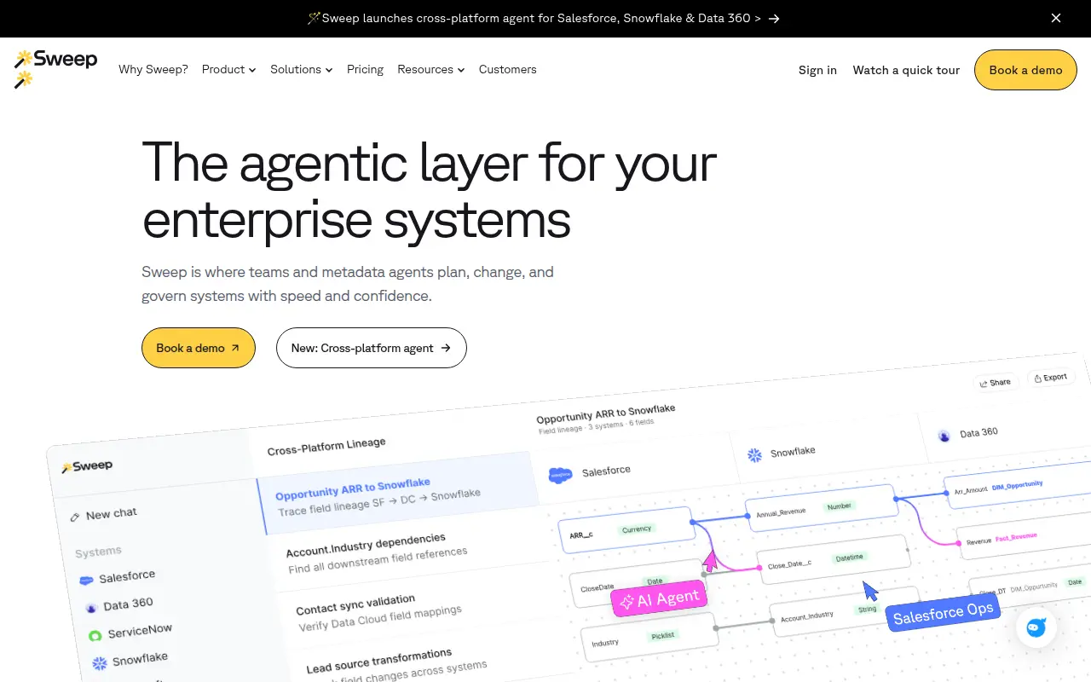The width and height of the screenshot is (1091, 682).
Task: Open the cross-platform agent launch announcement
Action: click(544, 18)
